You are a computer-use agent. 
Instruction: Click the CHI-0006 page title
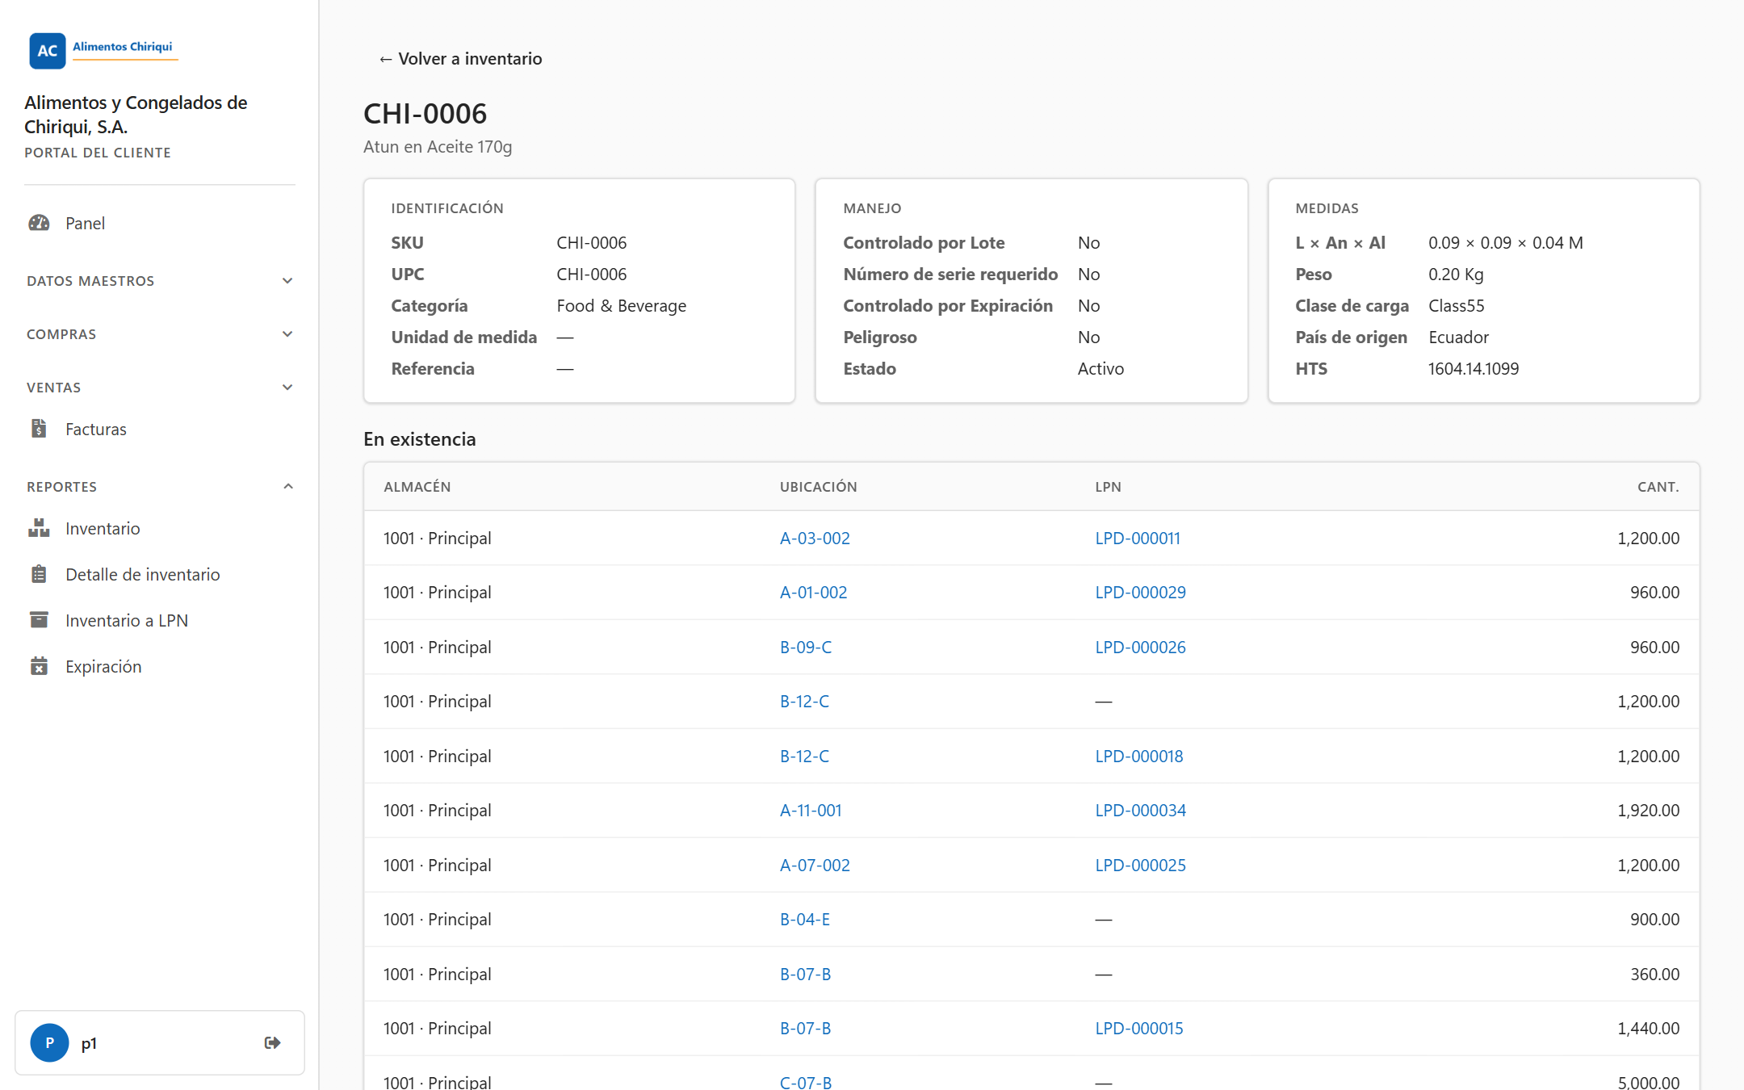(426, 114)
